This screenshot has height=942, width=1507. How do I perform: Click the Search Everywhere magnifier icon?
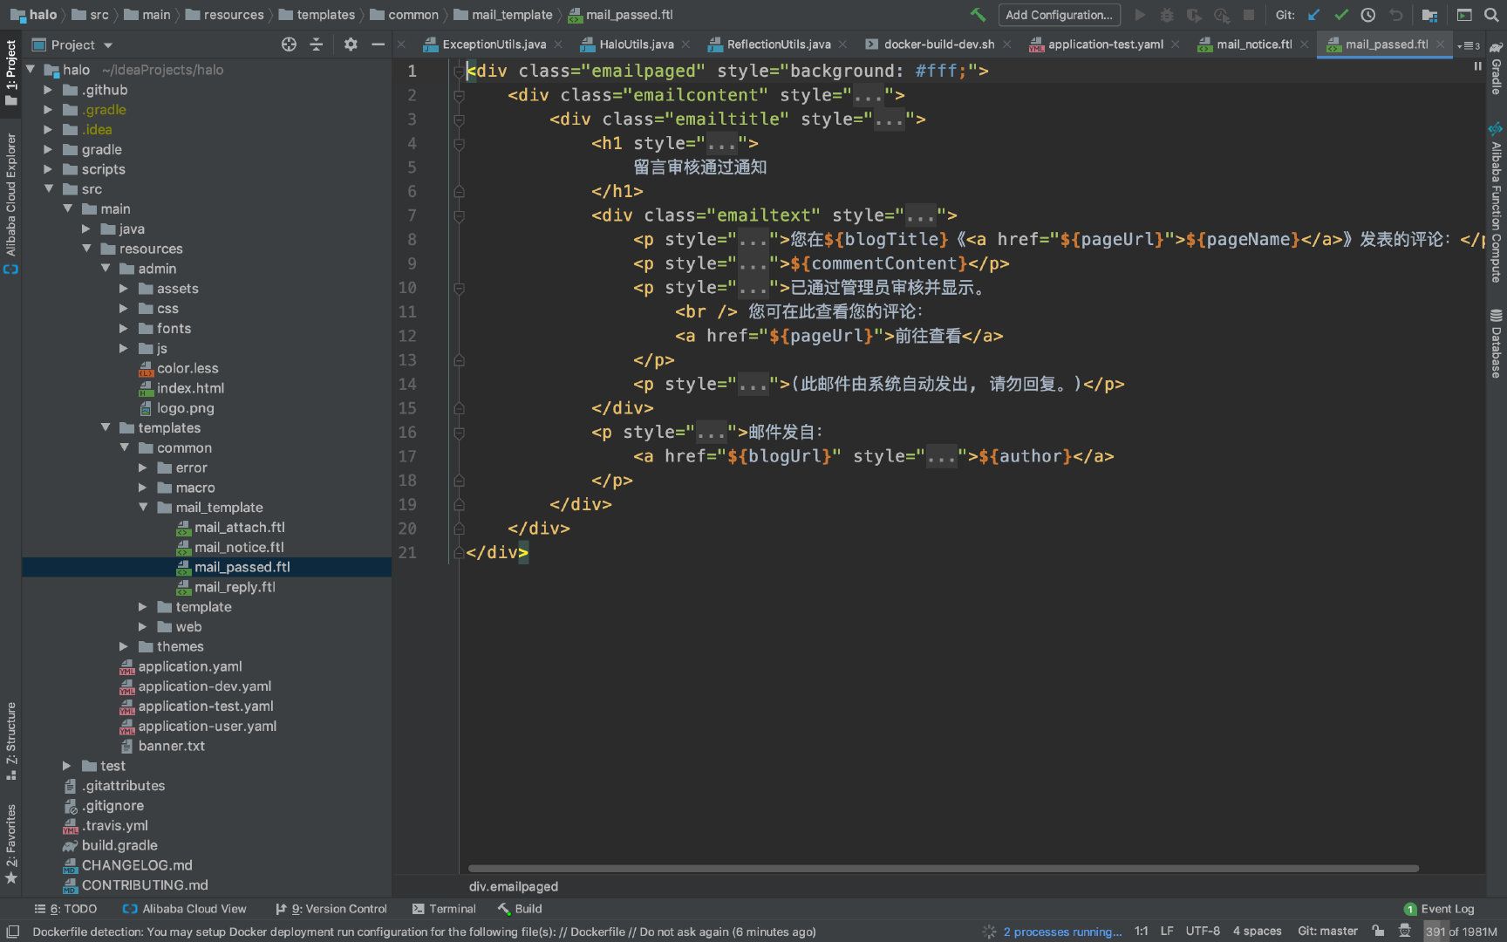tap(1490, 15)
